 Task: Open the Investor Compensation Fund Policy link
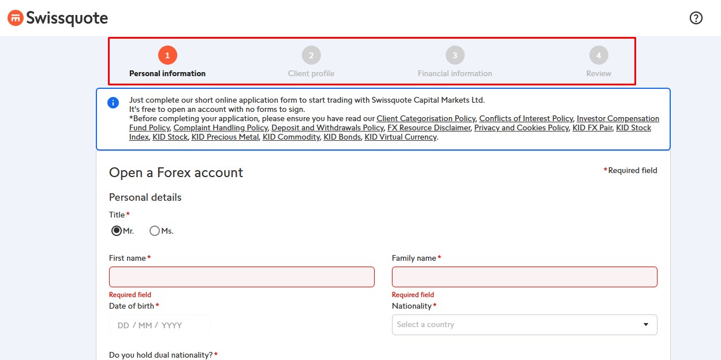618,119
